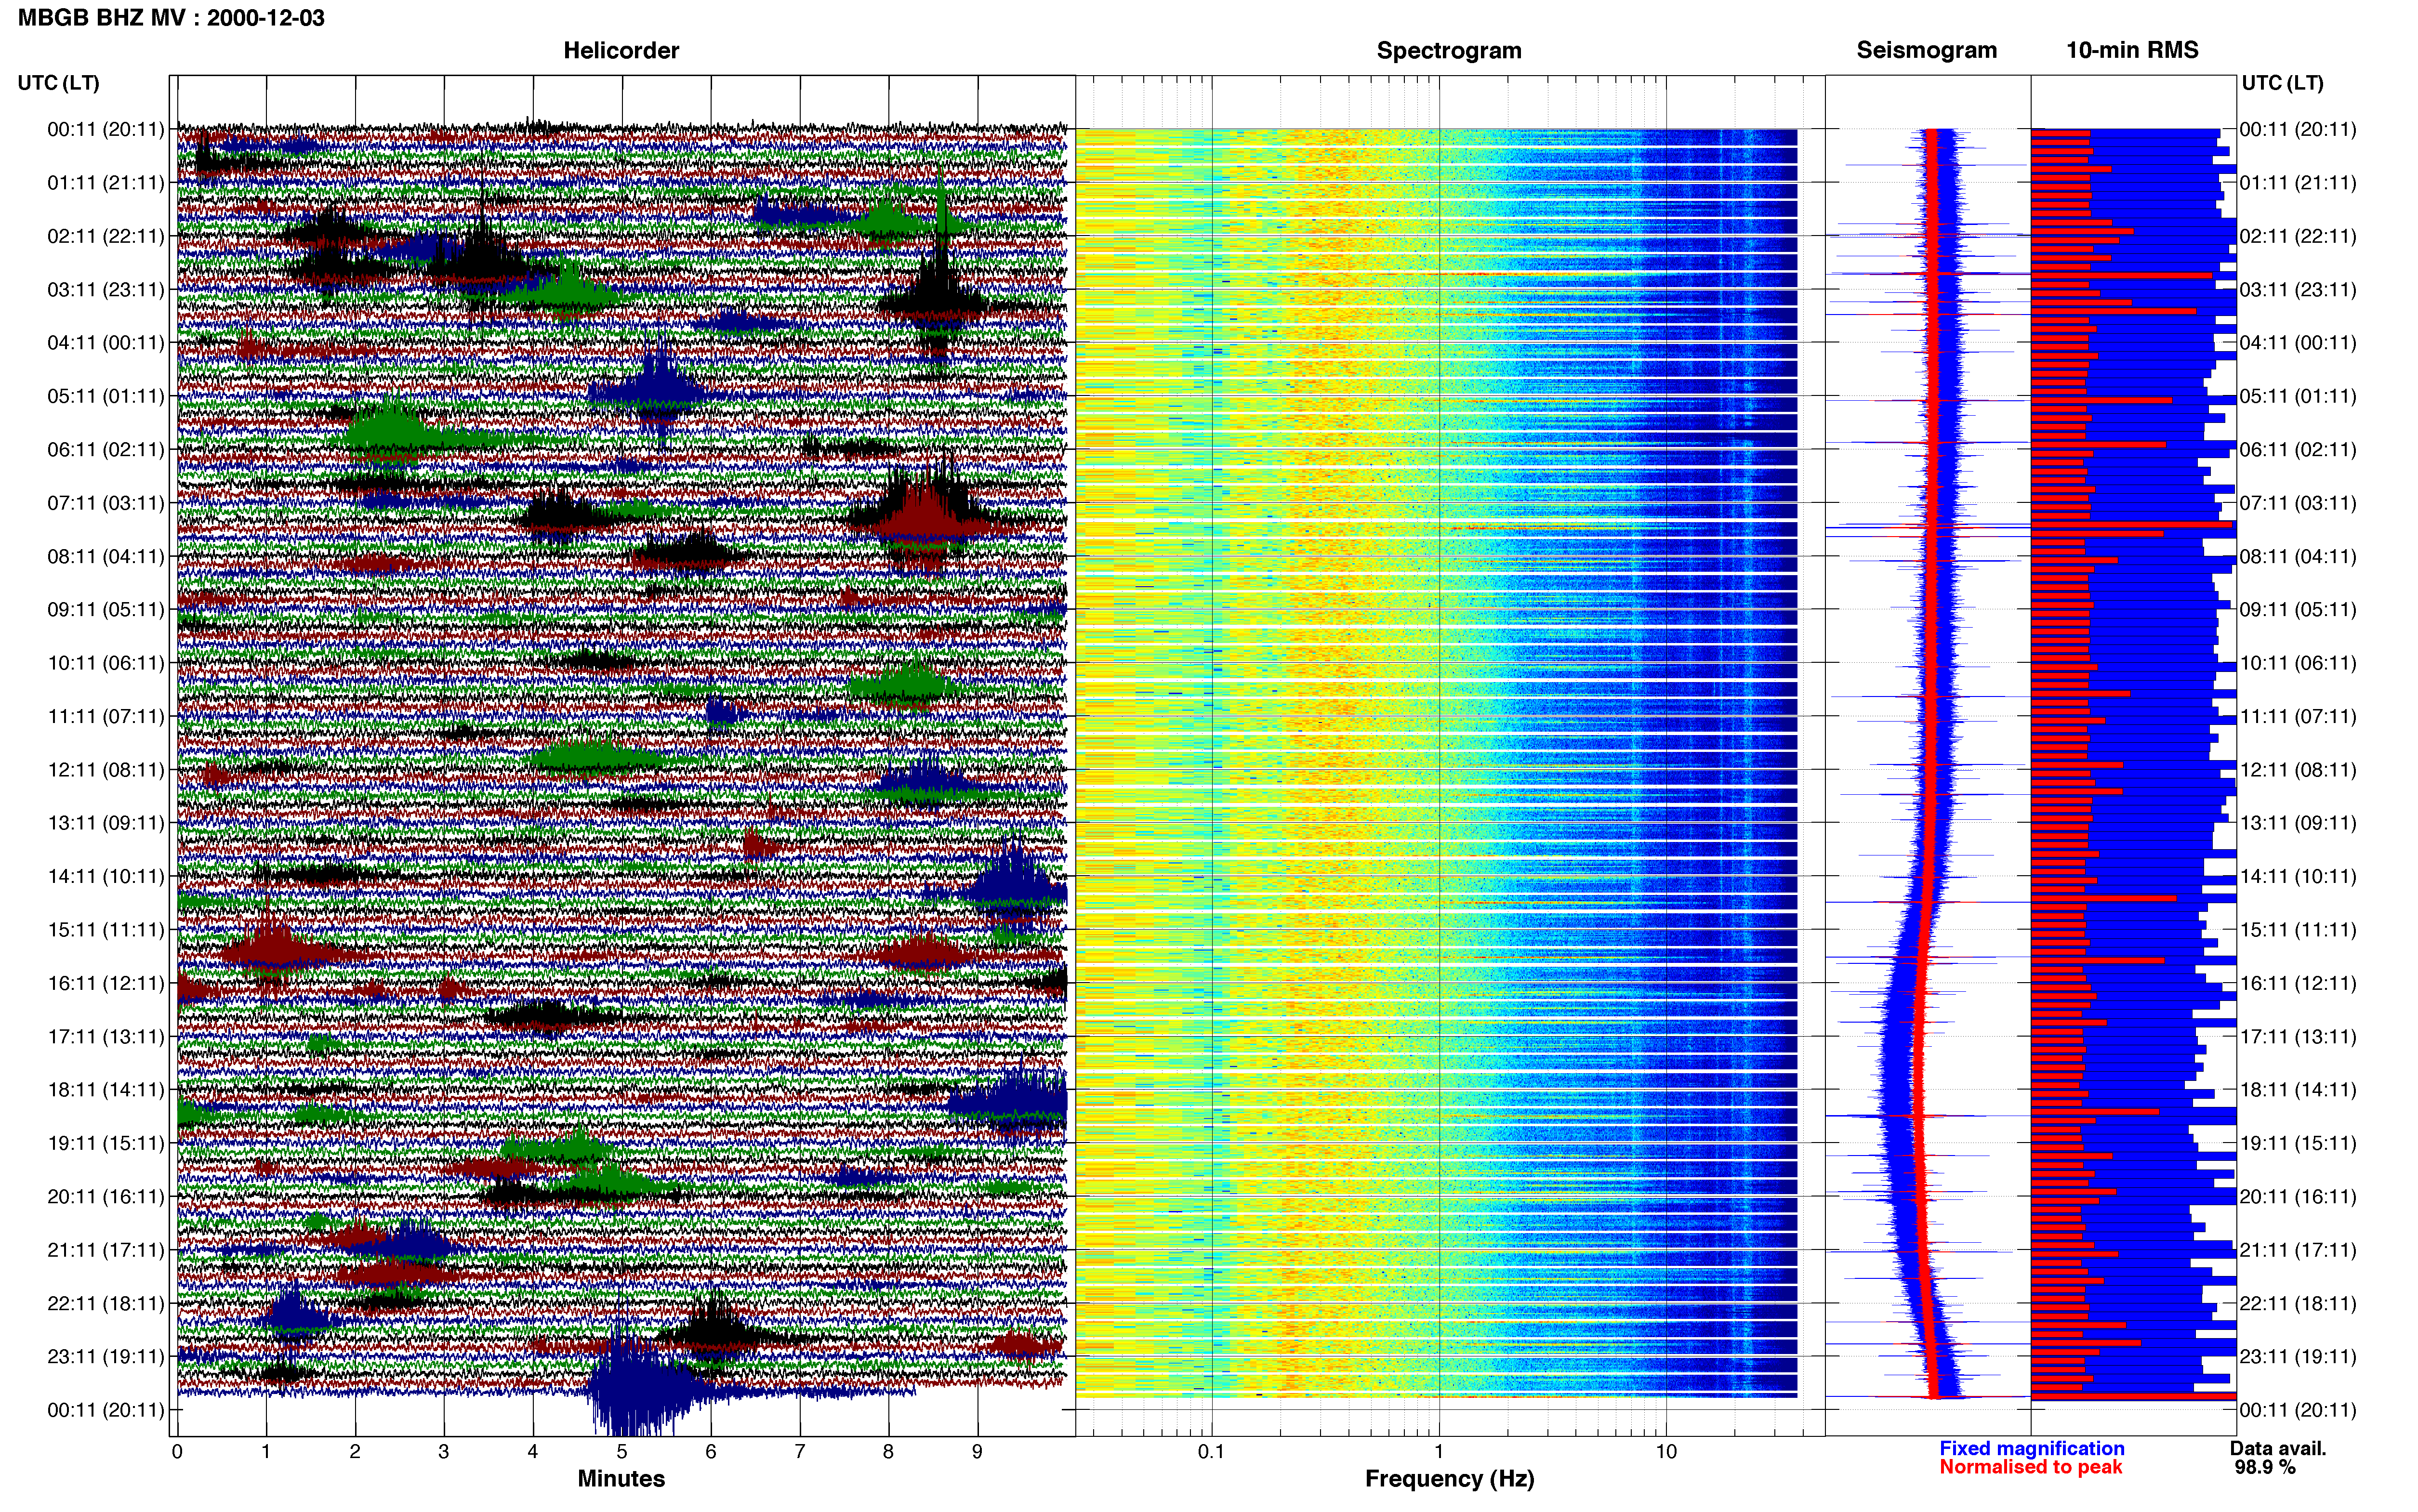Click the 'Minutes' x-axis label
This screenshot has width=2418, height=1512.
point(621,1478)
